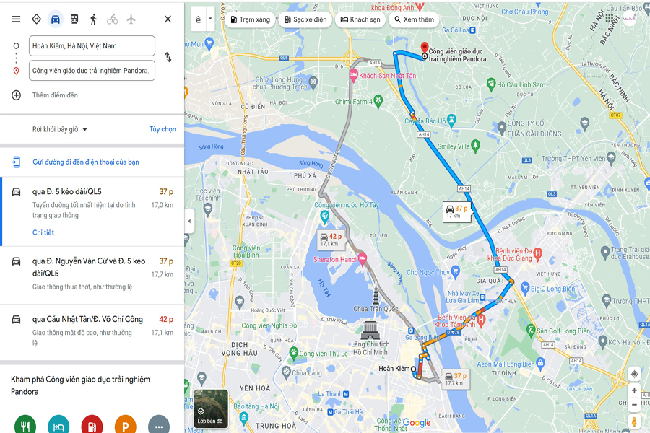Switch to public transit travel mode
Screen dimensions: 650x433
(74, 19)
